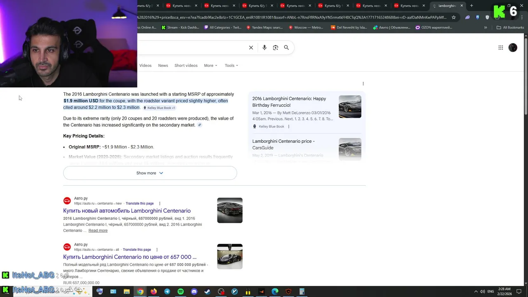Viewport: 528px width, 297px height.
Task: Open the Google account avatar menu
Action: pyautogui.click(x=513, y=47)
